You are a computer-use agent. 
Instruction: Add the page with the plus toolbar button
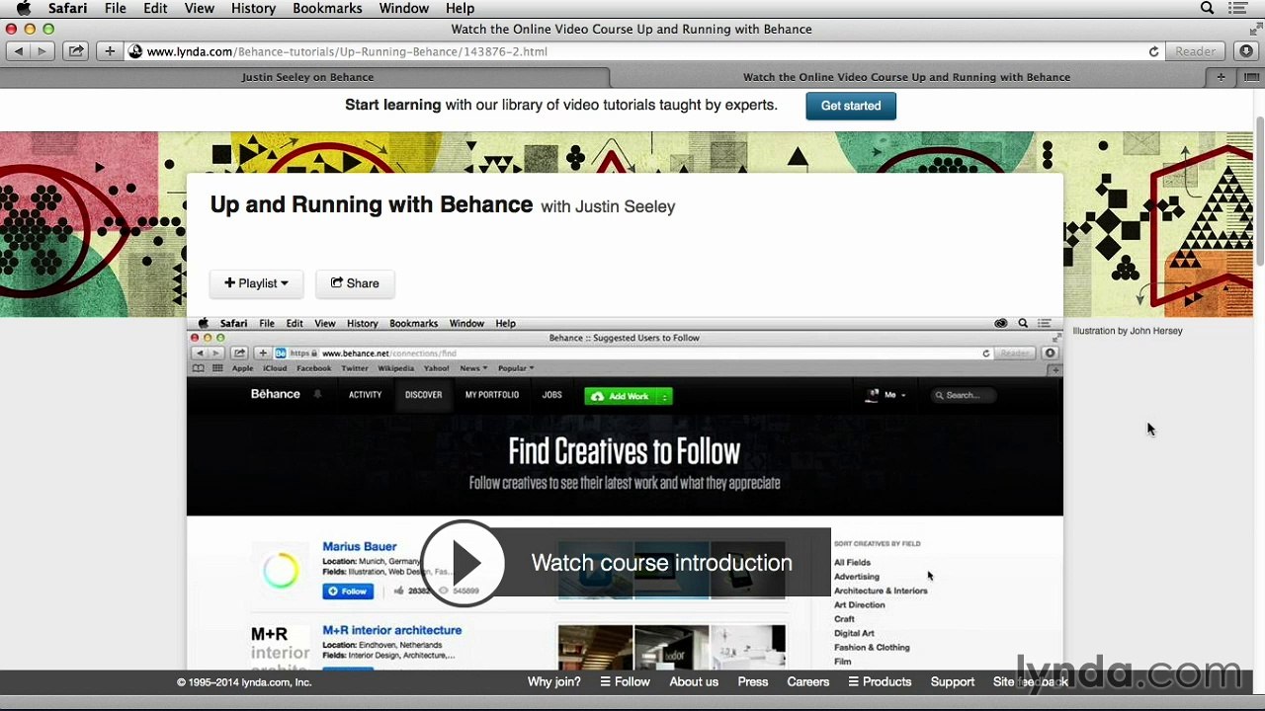coord(110,51)
